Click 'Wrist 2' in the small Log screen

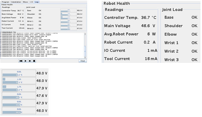point(30,25)
